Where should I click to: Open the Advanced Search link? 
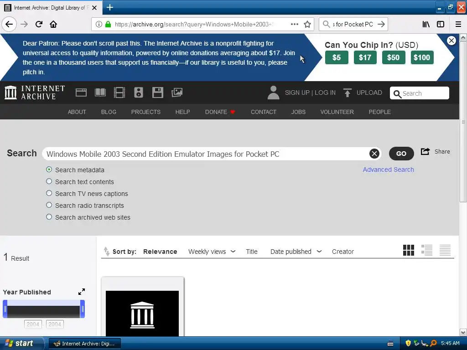(x=388, y=170)
